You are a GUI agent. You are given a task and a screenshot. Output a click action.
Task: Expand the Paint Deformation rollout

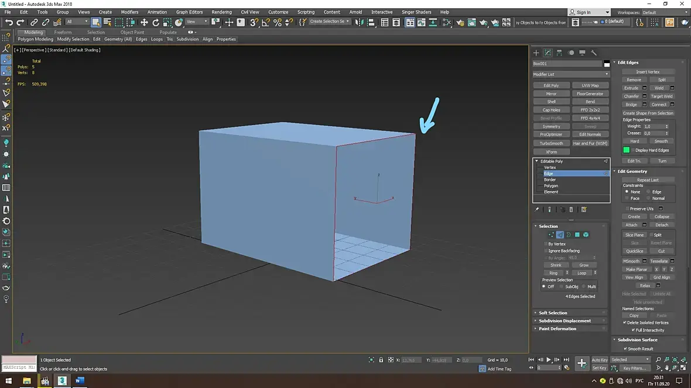pos(557,328)
